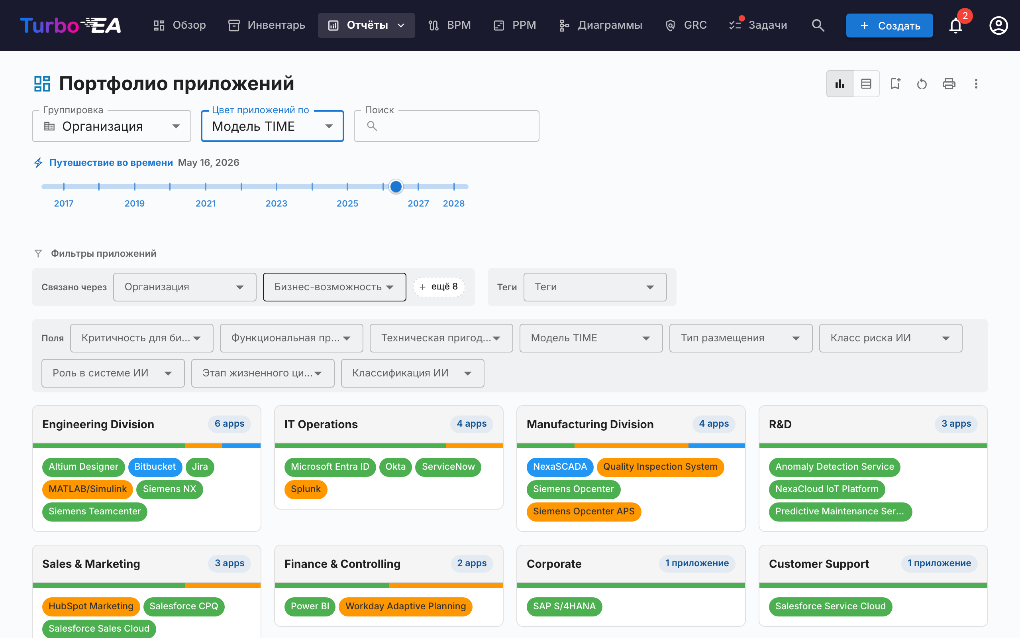
Task: Open the Тип размещения filter
Action: coord(741,338)
